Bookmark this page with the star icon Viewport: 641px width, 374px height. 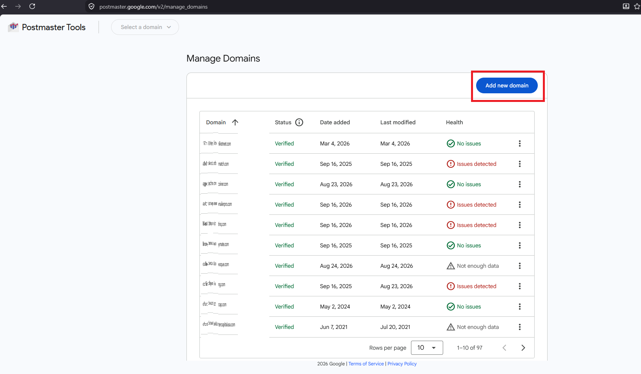pos(637,6)
